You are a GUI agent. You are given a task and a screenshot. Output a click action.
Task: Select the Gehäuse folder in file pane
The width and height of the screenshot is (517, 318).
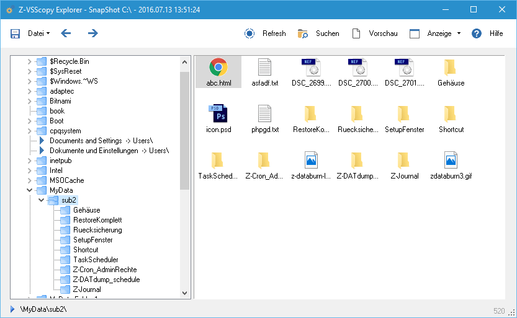point(451,72)
